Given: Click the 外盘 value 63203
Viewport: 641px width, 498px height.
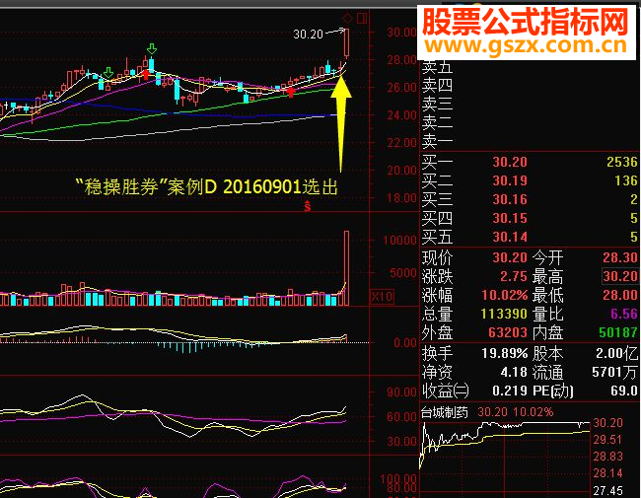Looking at the screenshot, I should [x=508, y=333].
